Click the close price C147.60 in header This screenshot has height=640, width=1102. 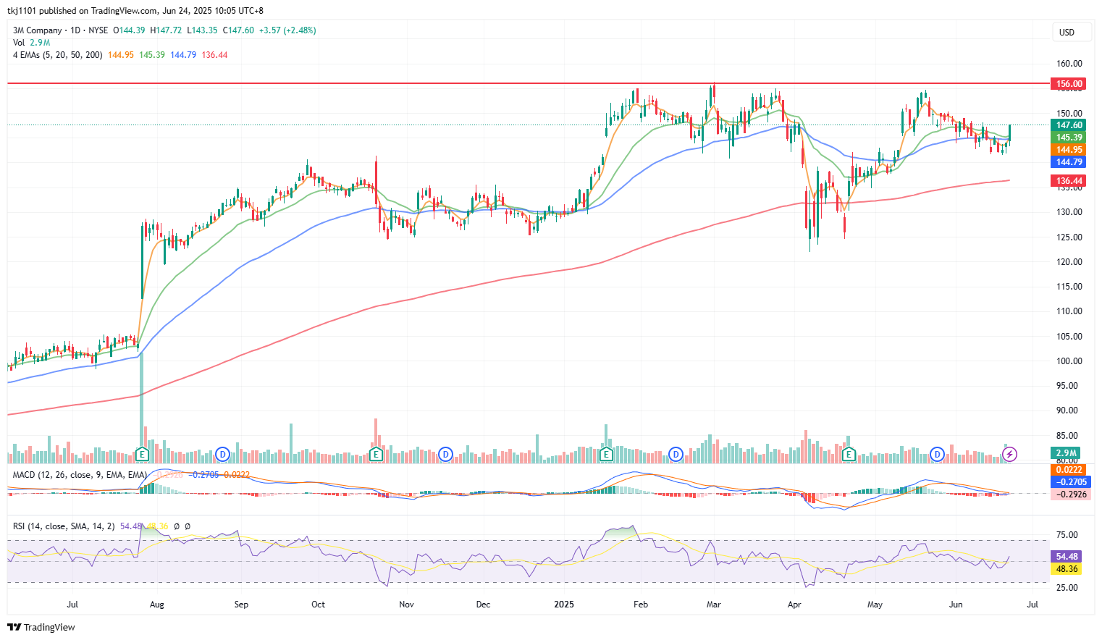(238, 30)
